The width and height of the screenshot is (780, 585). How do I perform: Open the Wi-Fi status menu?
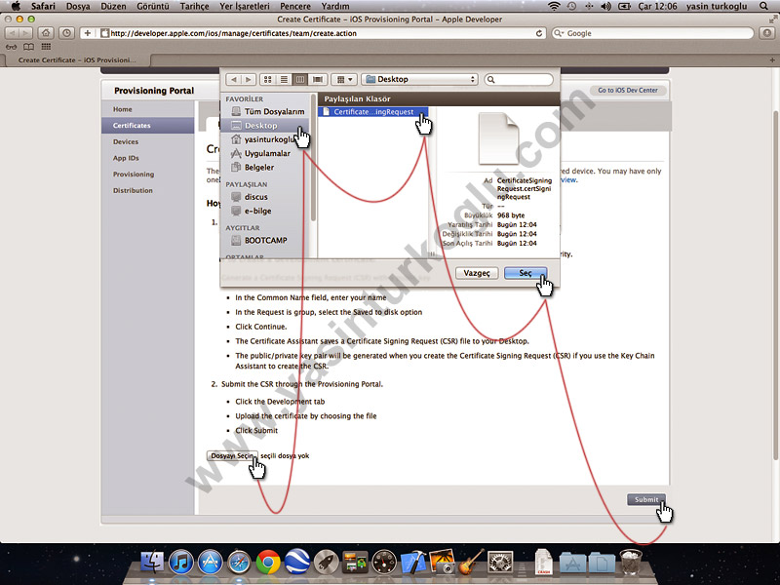tap(554, 6)
